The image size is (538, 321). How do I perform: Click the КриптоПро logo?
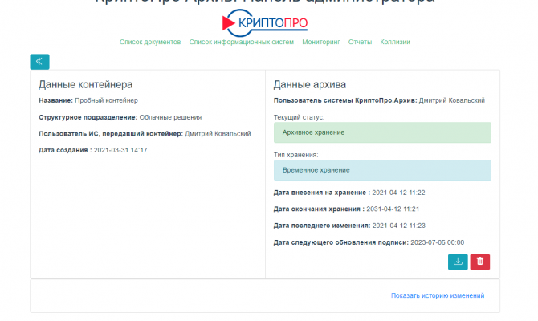[264, 23]
